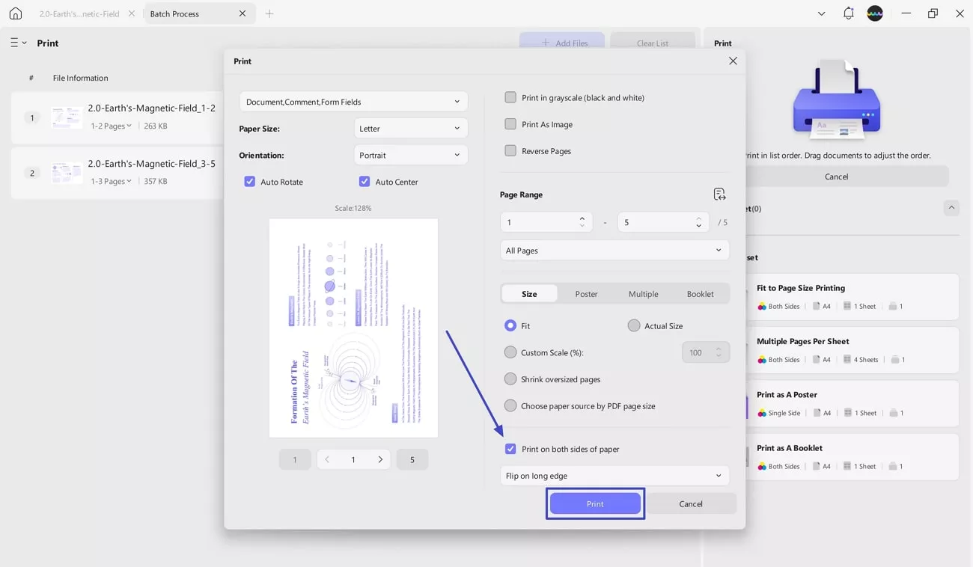
Task: Click the page range selector icon near Page Range
Action: (x=719, y=193)
